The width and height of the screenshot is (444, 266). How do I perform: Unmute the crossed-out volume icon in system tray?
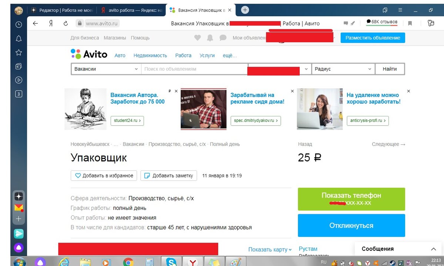click(350, 263)
